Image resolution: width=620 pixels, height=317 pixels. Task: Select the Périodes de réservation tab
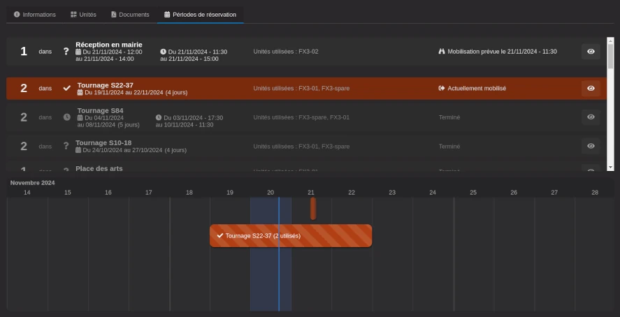pyautogui.click(x=200, y=15)
